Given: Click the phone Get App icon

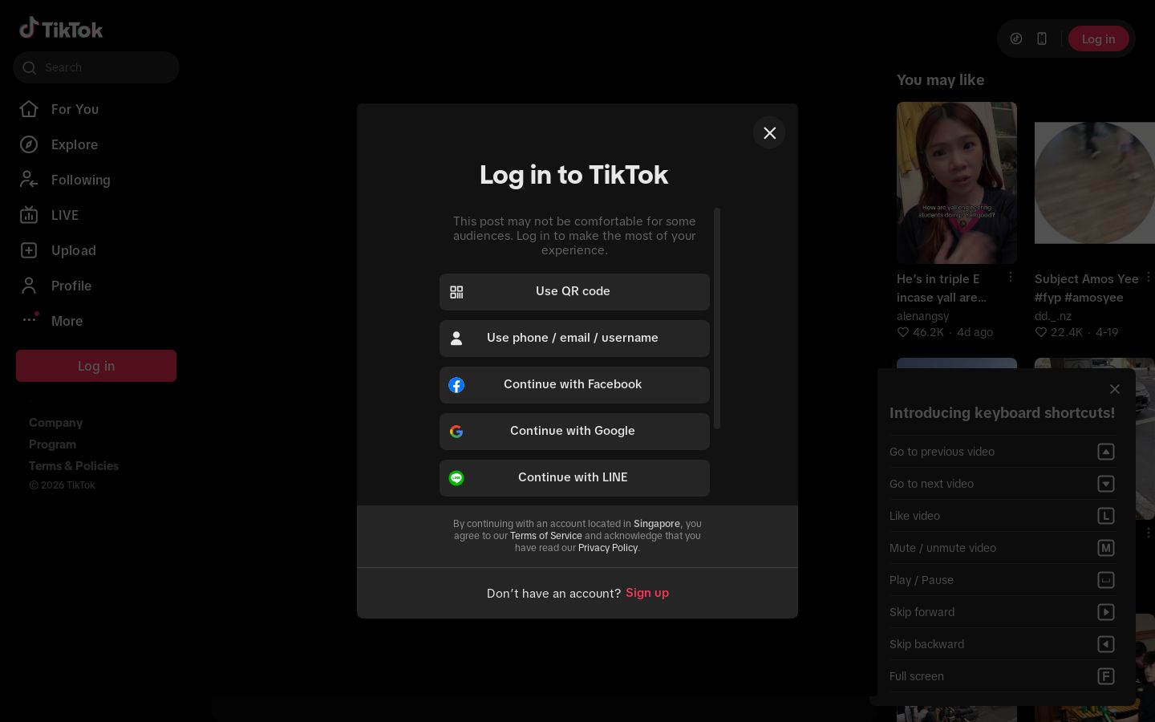Looking at the screenshot, I should 1042,39.
